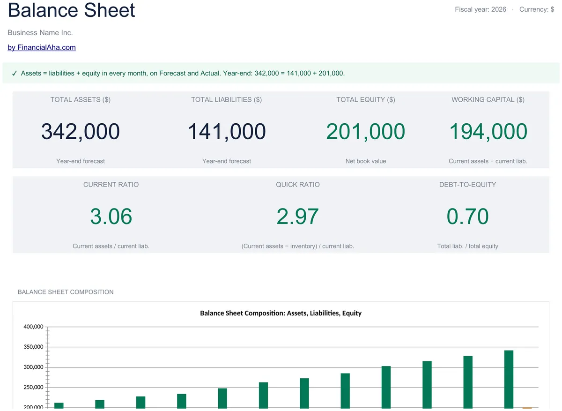Click the total liabilities value 141,000
This screenshot has height=411, width=562.
pos(227,131)
